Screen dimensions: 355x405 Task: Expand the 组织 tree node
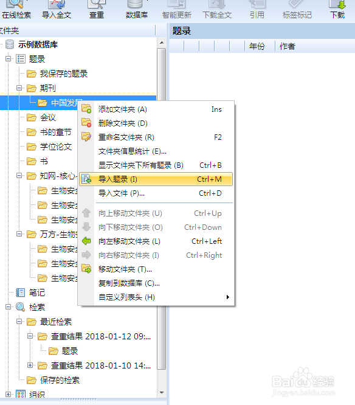tap(9, 395)
